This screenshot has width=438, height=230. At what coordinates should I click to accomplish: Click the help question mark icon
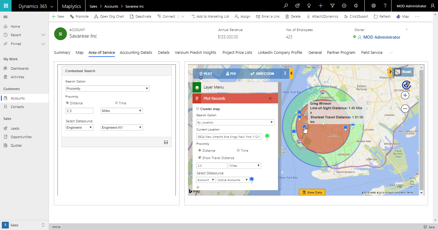coord(385,6)
